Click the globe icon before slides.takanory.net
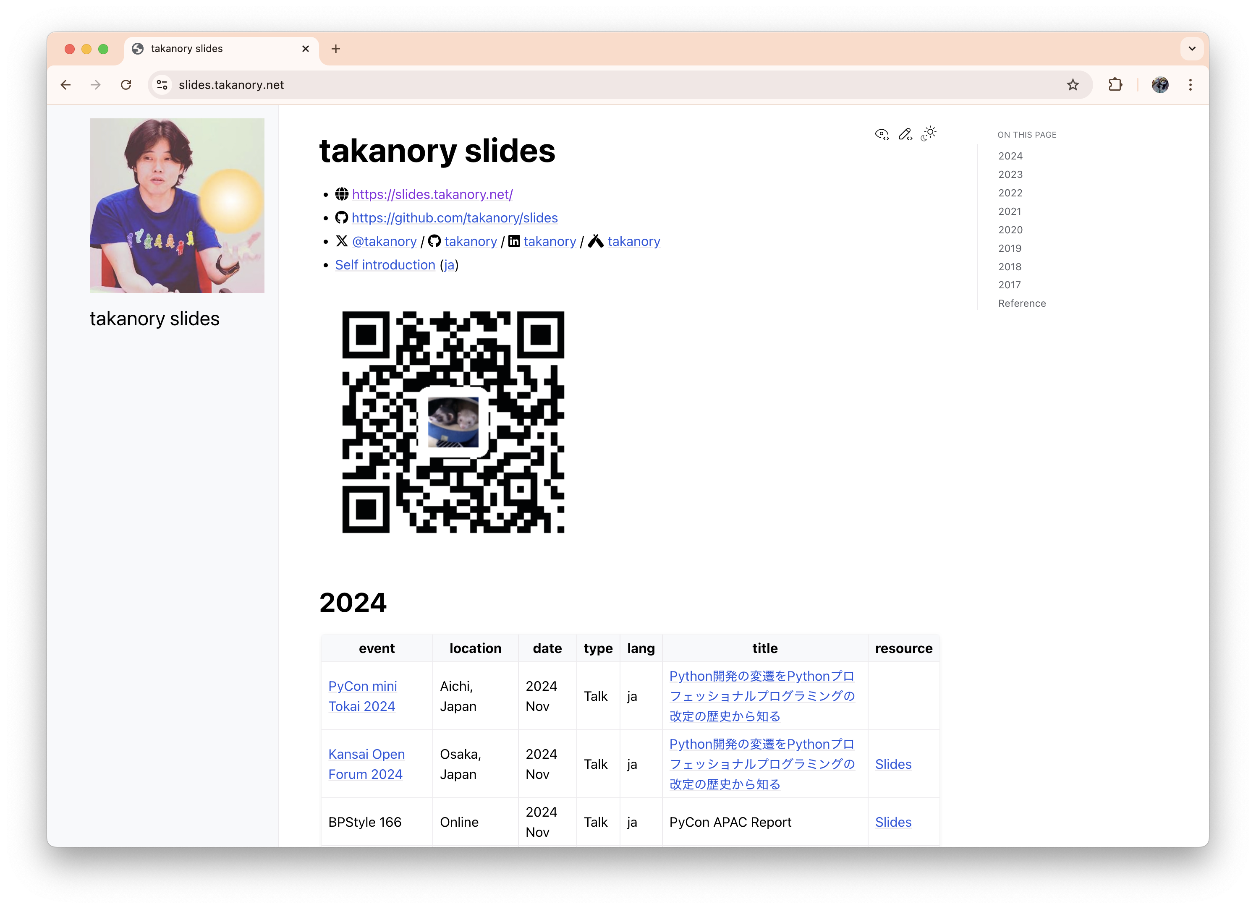The image size is (1256, 909). (342, 194)
